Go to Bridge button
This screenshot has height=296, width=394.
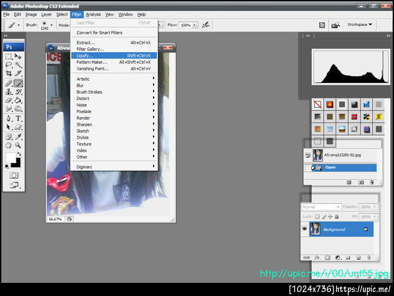coord(336,25)
